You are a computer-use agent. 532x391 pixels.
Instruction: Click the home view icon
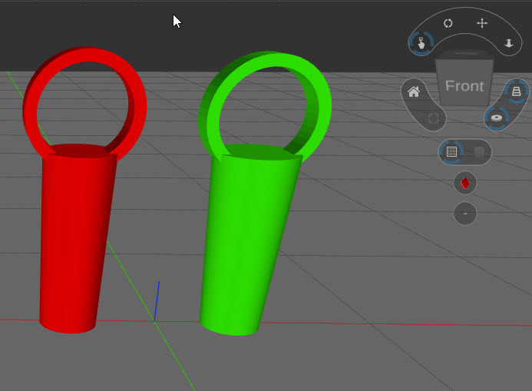[x=414, y=91]
